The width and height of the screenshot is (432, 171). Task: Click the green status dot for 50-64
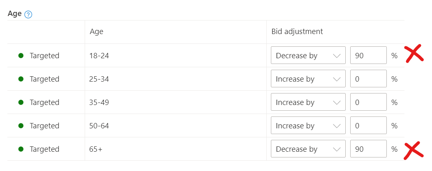coord(21,125)
